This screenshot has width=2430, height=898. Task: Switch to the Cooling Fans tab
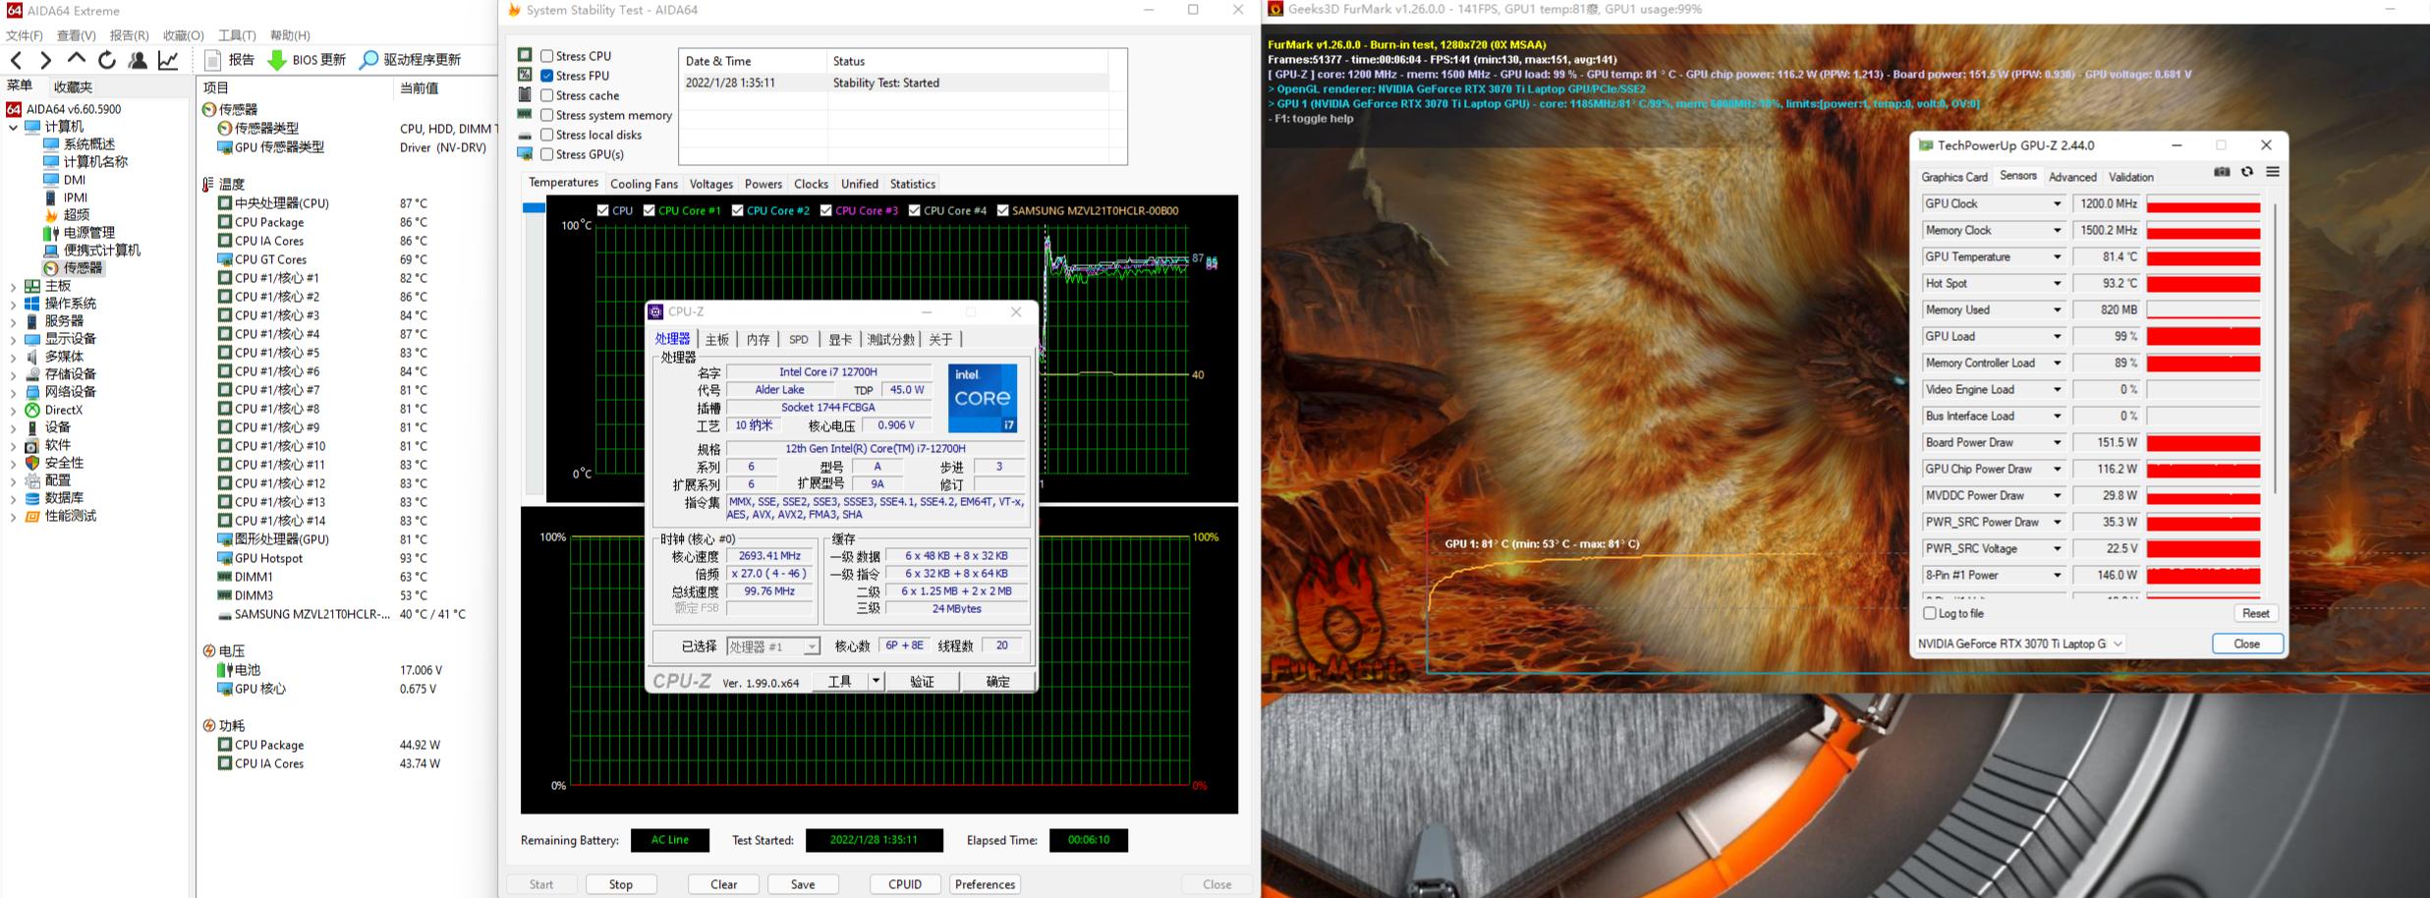(x=644, y=184)
